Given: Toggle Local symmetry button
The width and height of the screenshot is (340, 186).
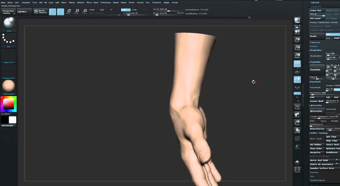Looking at the screenshot, I should (297, 79).
